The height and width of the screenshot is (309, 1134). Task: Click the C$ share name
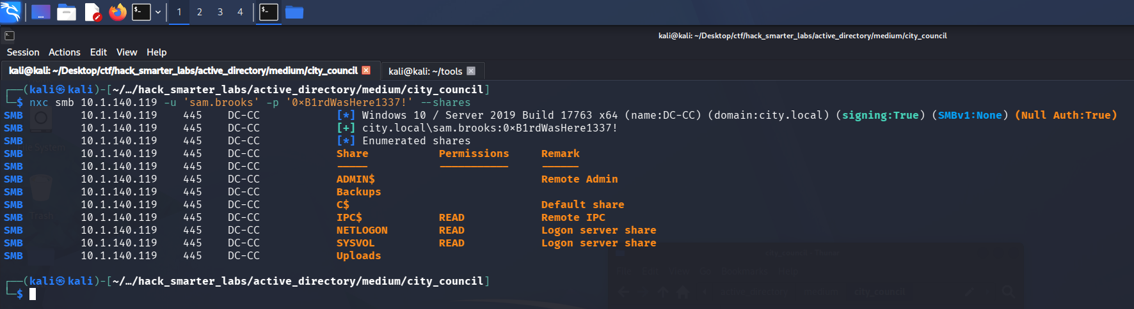pyautogui.click(x=343, y=204)
